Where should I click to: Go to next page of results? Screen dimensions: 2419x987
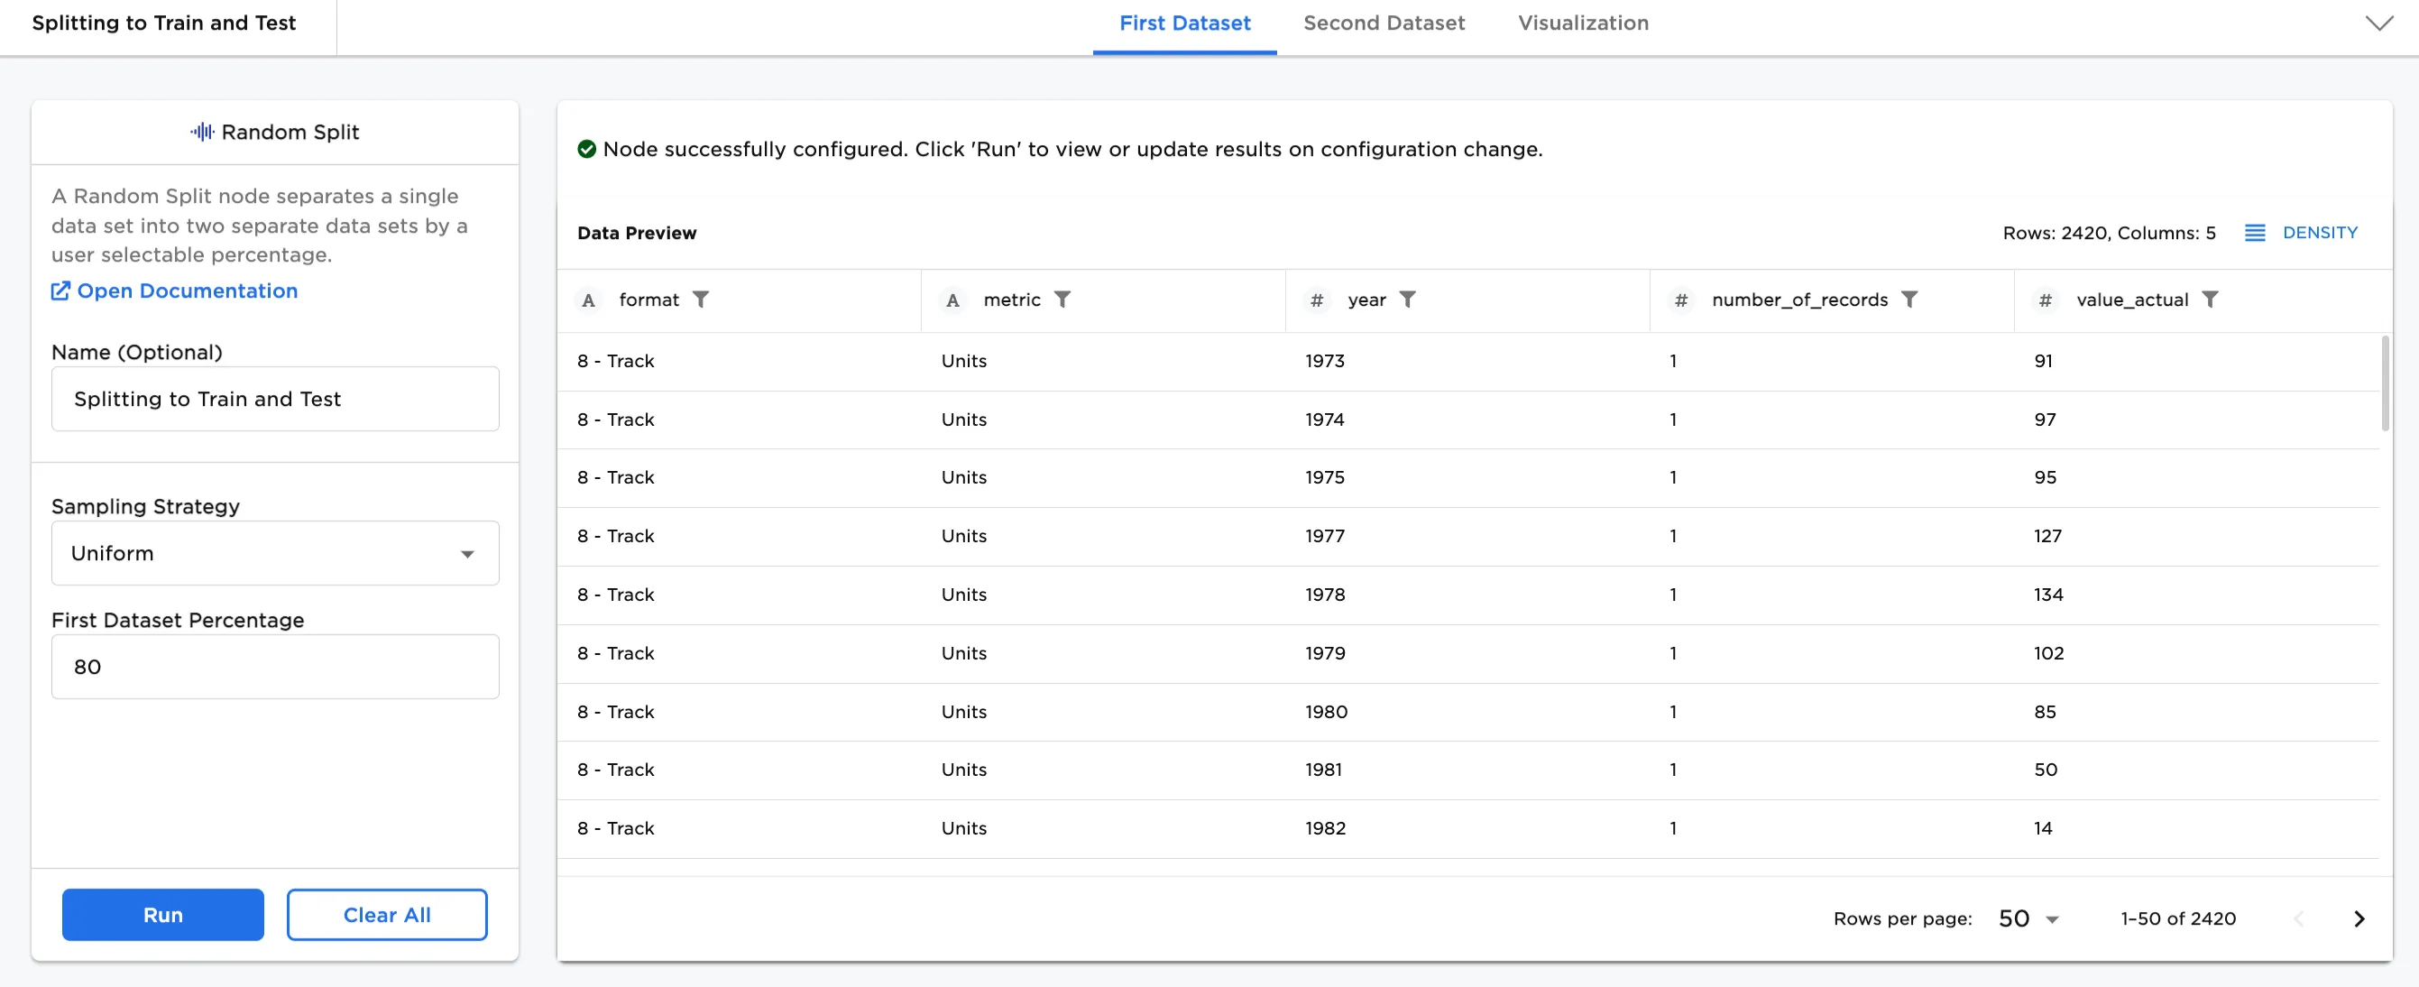click(2358, 918)
